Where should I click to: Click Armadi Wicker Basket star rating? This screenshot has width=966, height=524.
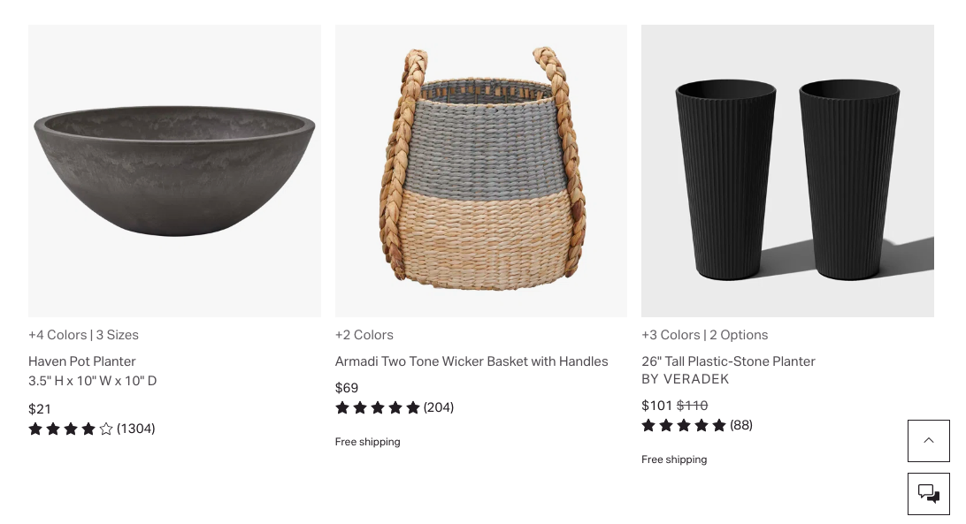(x=378, y=407)
